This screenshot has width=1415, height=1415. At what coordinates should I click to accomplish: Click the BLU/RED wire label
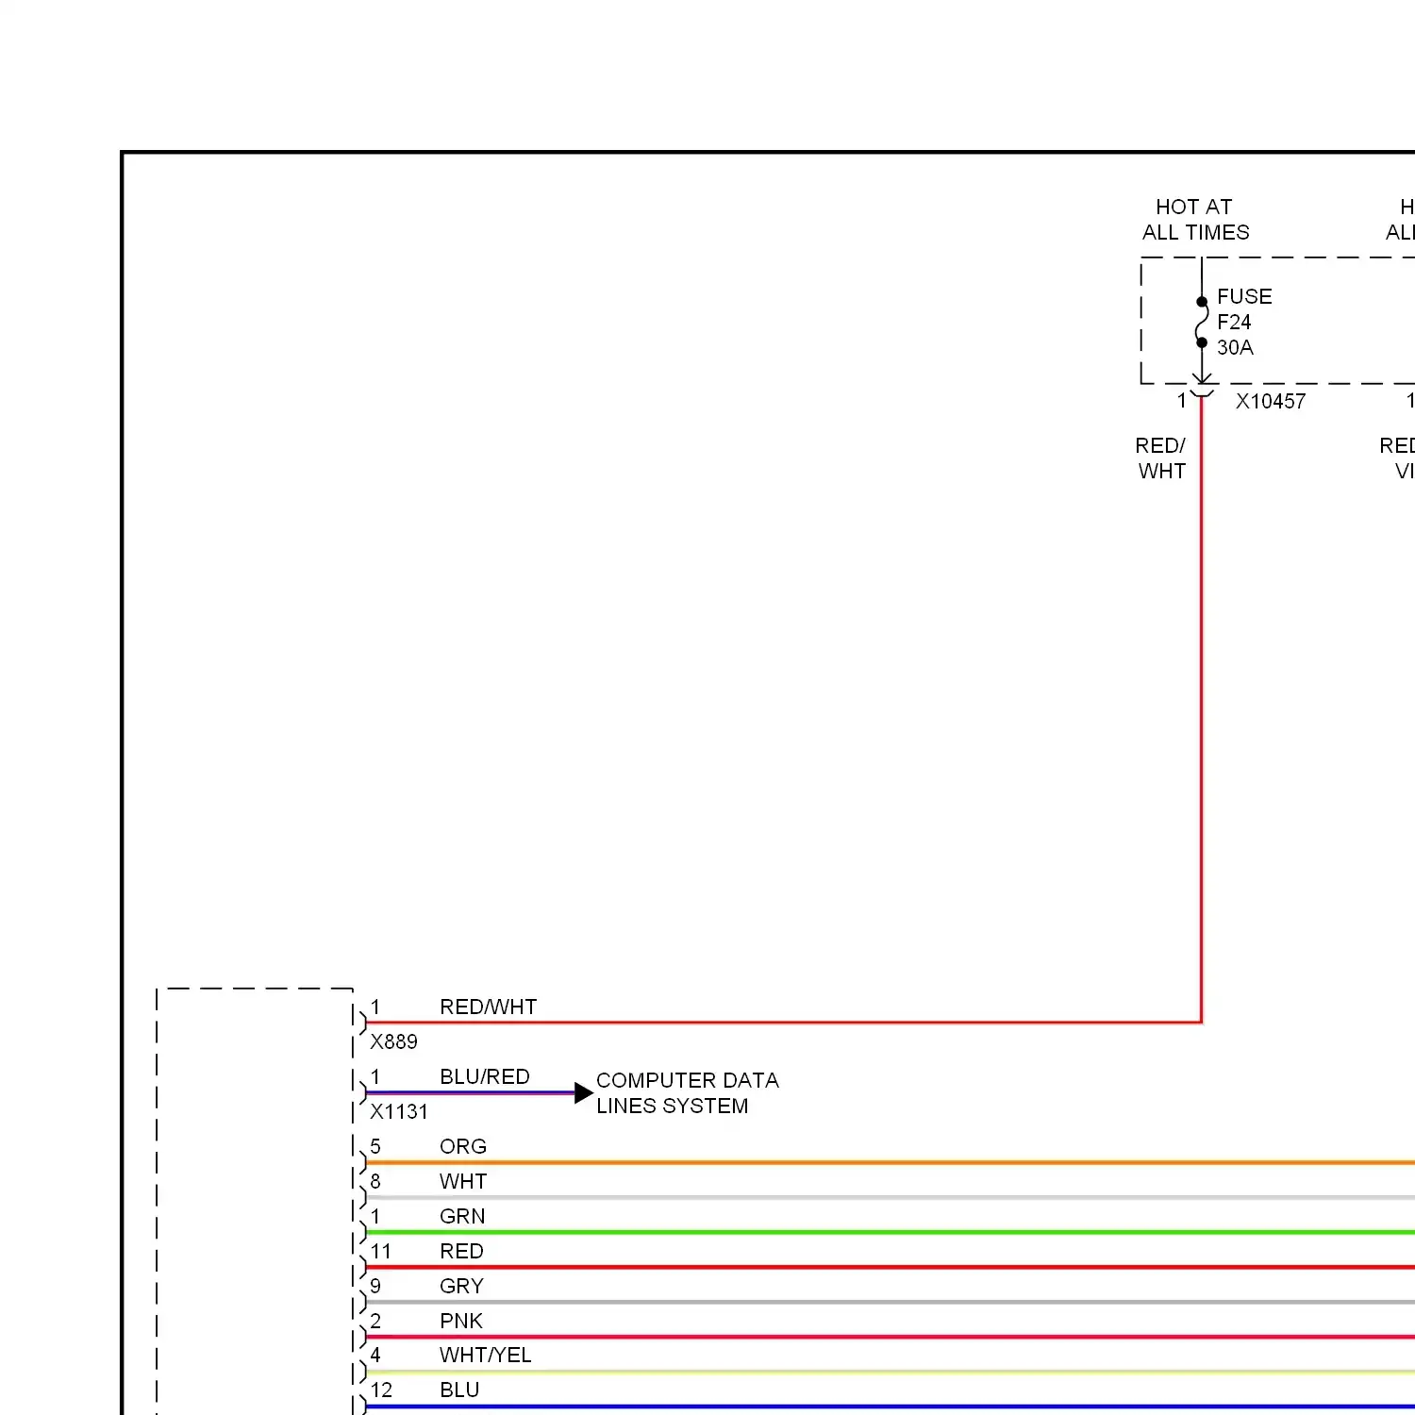[x=484, y=1076]
